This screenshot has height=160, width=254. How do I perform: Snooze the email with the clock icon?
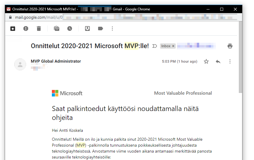(x=70, y=28)
